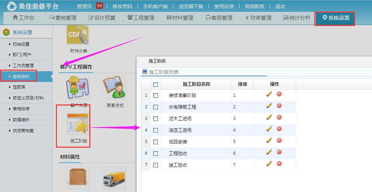Image resolution: width=372 pixels, height=192 pixels.
Task: Click the 退出 logout link
Action: pyautogui.click(x=280, y=6)
